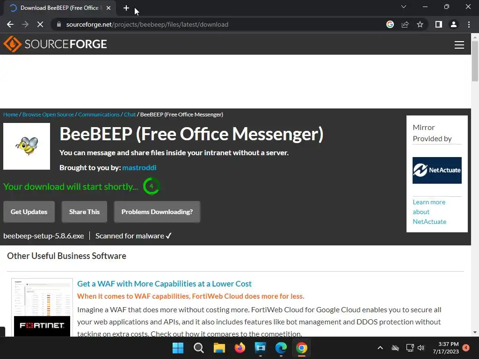Click the BeeBEEP bee logo image
This screenshot has height=359, width=479.
coord(27,146)
